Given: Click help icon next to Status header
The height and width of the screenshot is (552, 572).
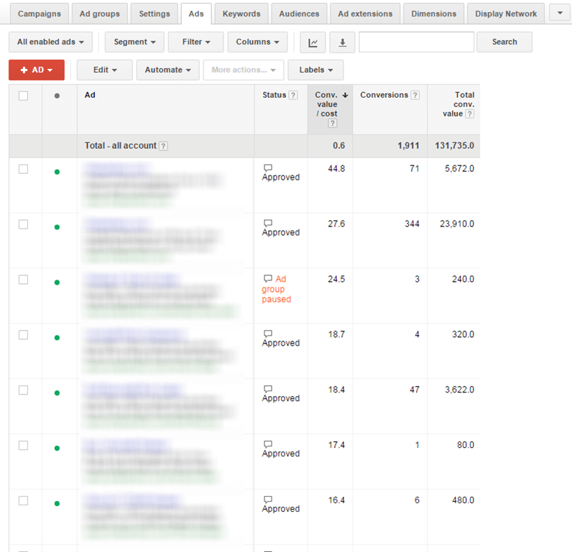Looking at the screenshot, I should 292,96.
